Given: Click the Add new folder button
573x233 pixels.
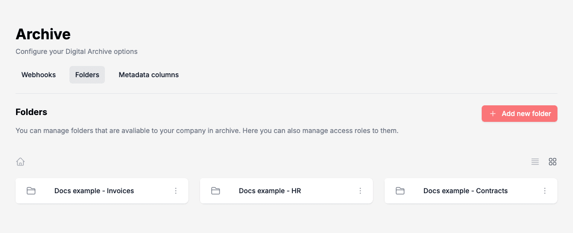Looking at the screenshot, I should click(519, 114).
